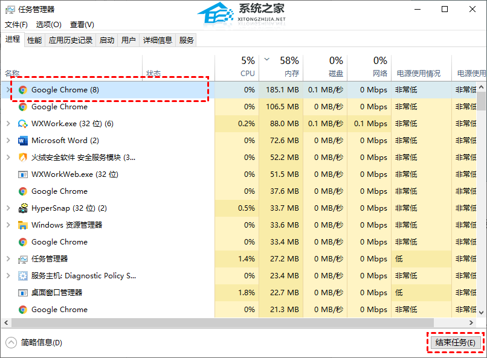Sort by the 内存 column header

tap(281, 68)
